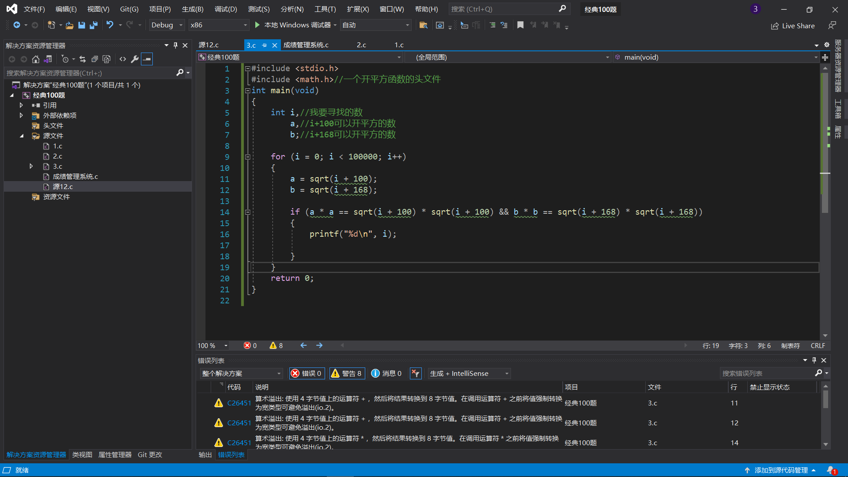
Task: Click the Live Share button
Action: 793,26
